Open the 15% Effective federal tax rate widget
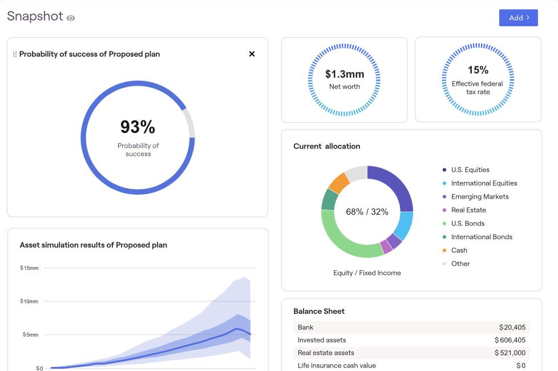The image size is (558, 371). 478,80
